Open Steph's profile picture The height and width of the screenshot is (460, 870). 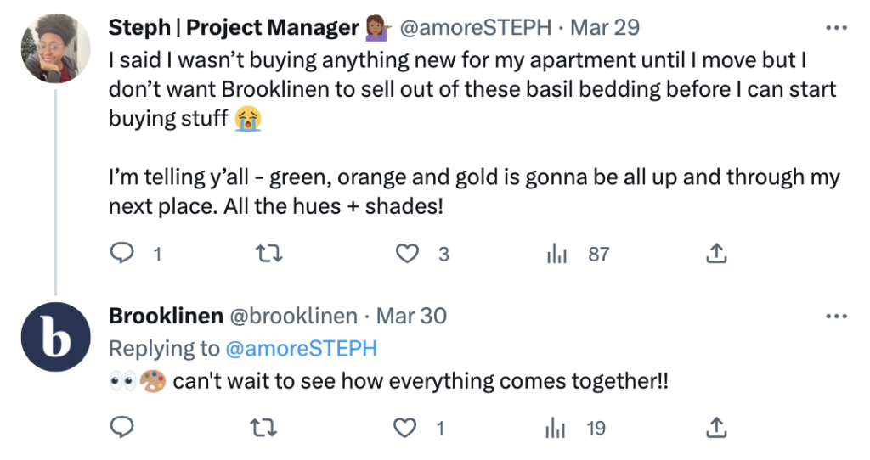[56, 49]
